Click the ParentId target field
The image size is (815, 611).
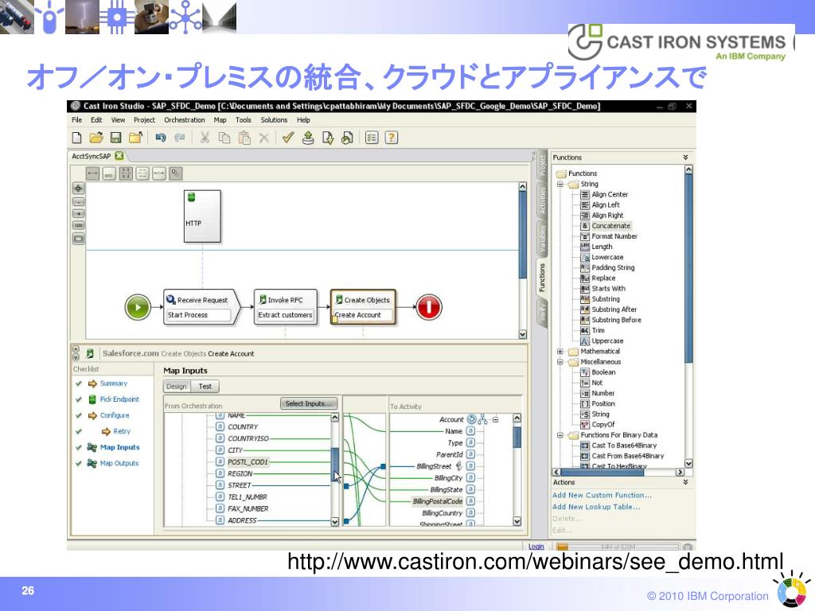pos(449,454)
